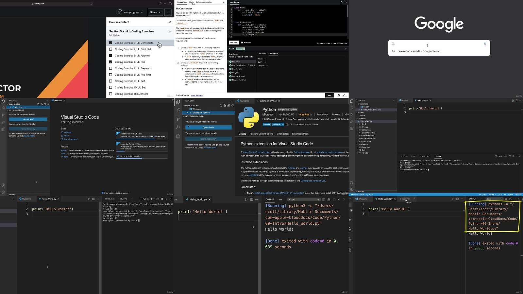The height and width of the screenshot is (294, 523).
Task: Click the Safari tab overview icon
Action: coord(170,4)
